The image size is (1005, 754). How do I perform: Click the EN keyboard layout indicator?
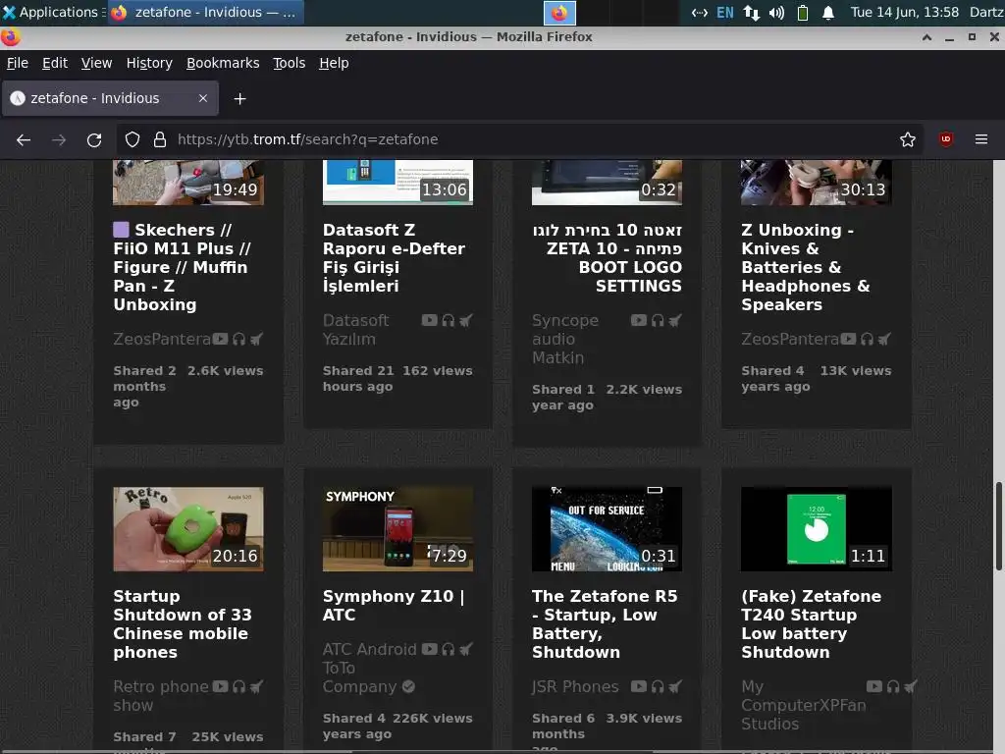725,12
